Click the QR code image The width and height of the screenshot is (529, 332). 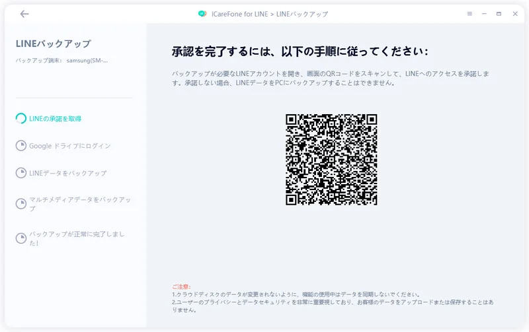pos(331,159)
